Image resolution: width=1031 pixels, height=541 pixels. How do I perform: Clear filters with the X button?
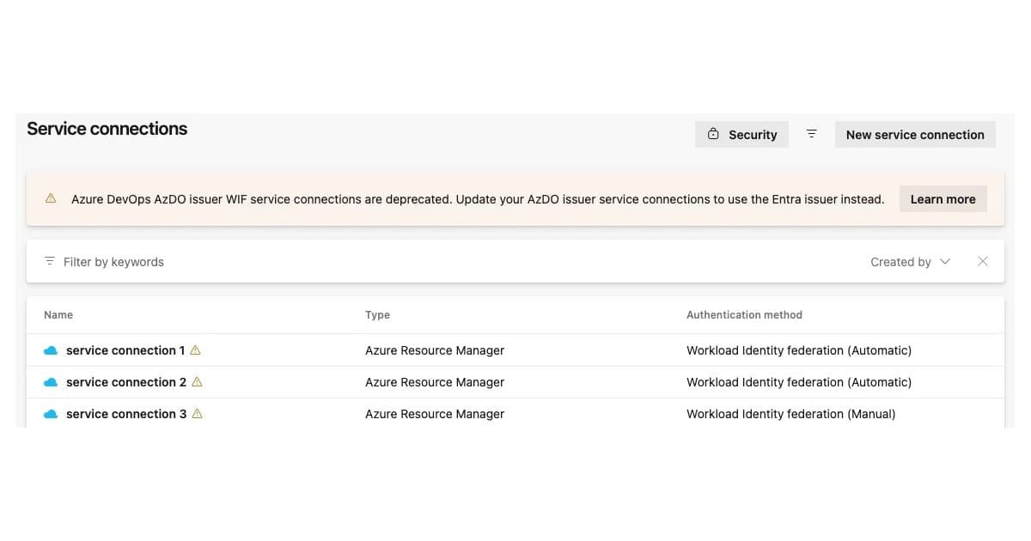click(x=983, y=261)
